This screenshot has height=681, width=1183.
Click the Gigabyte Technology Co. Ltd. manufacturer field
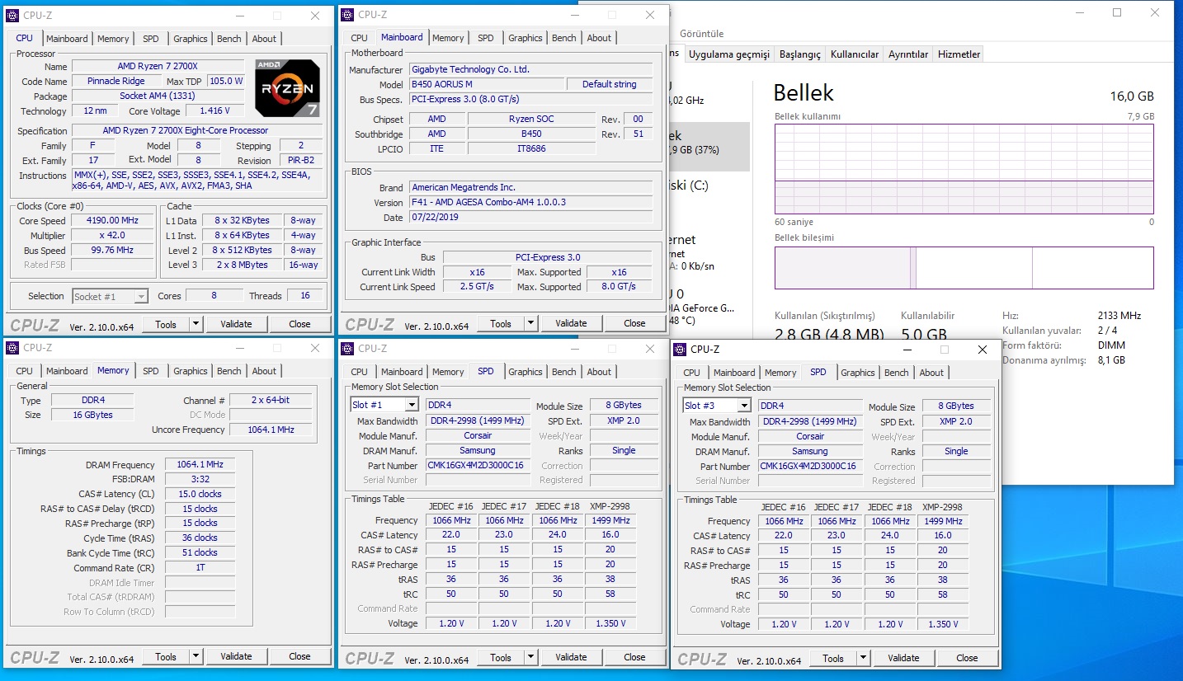pos(530,69)
